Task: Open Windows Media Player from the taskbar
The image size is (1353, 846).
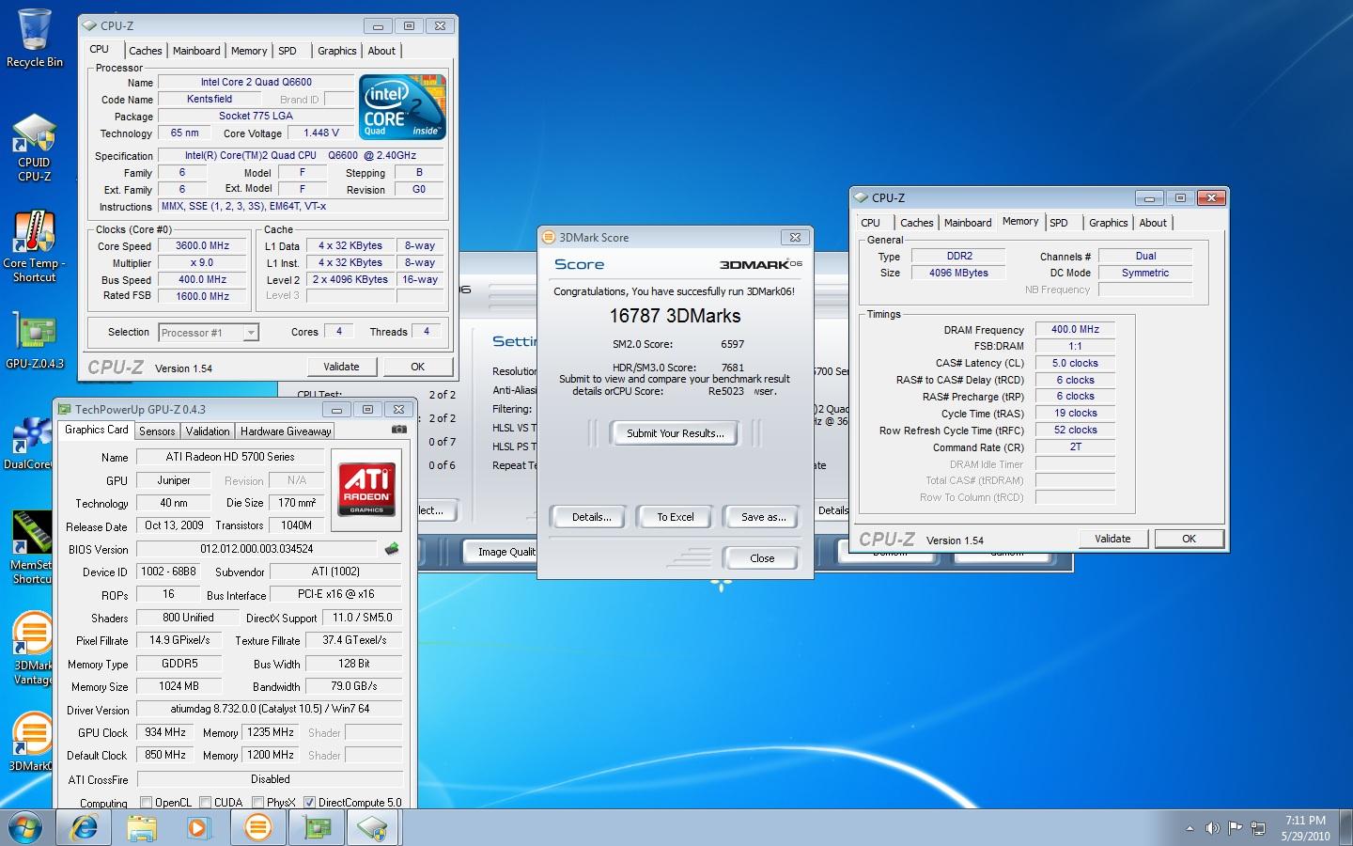Action: [198, 828]
